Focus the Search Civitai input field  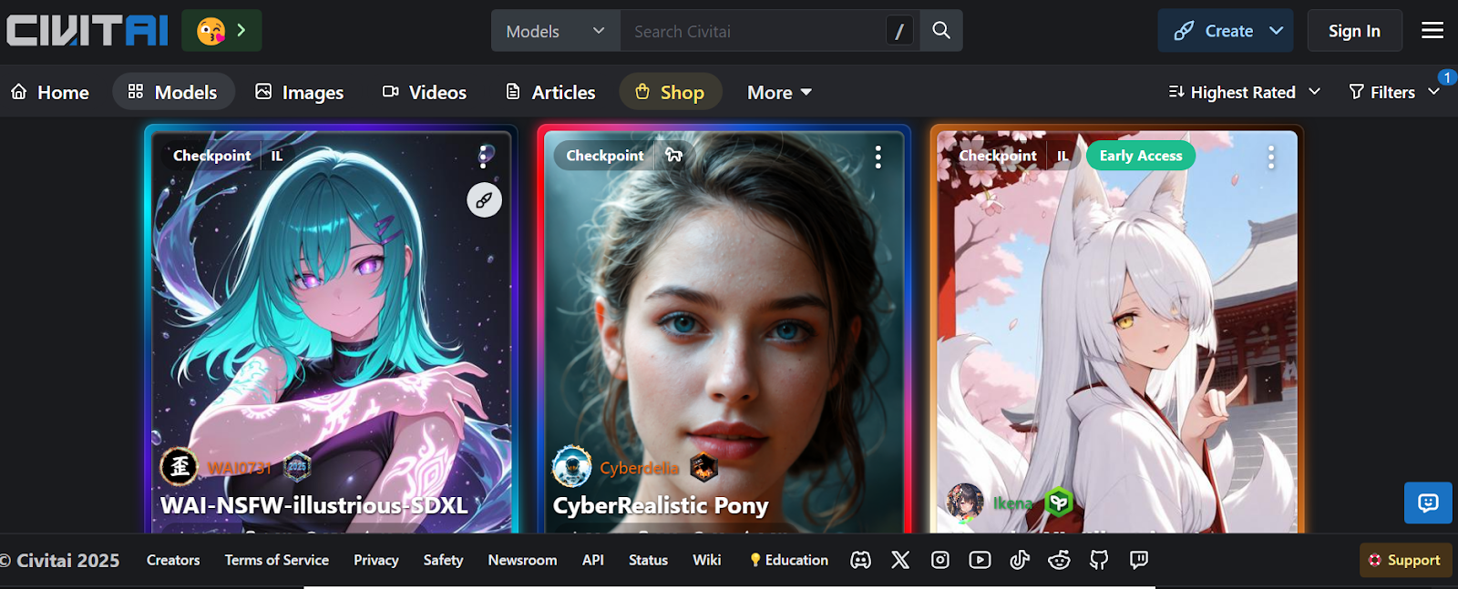coord(752,31)
